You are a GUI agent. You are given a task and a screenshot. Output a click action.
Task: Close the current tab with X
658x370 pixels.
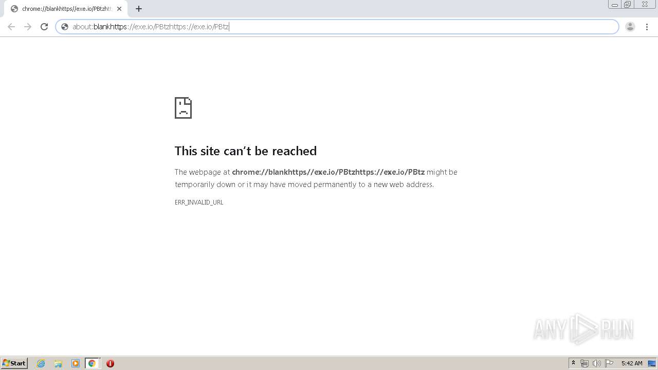click(119, 9)
